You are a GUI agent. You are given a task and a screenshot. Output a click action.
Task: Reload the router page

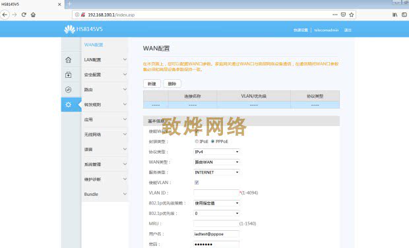pos(24,15)
